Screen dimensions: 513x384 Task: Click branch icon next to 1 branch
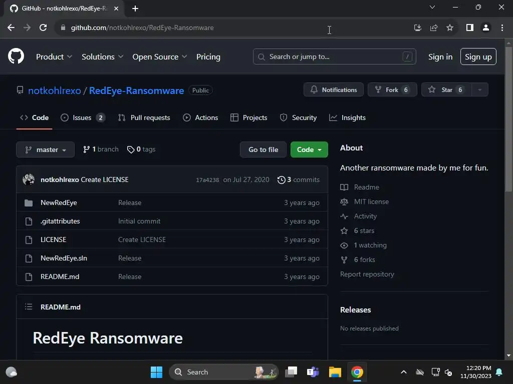pos(86,149)
